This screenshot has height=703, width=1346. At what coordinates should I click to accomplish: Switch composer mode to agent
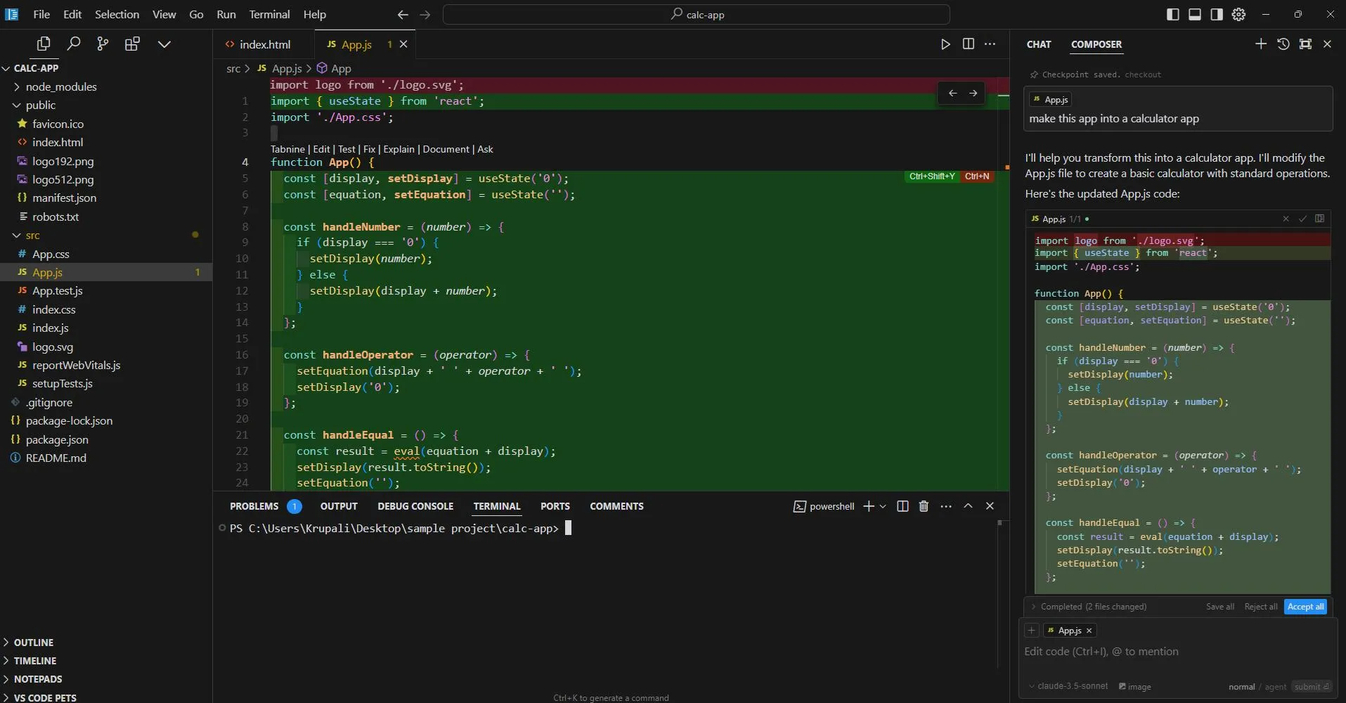pos(1275,687)
